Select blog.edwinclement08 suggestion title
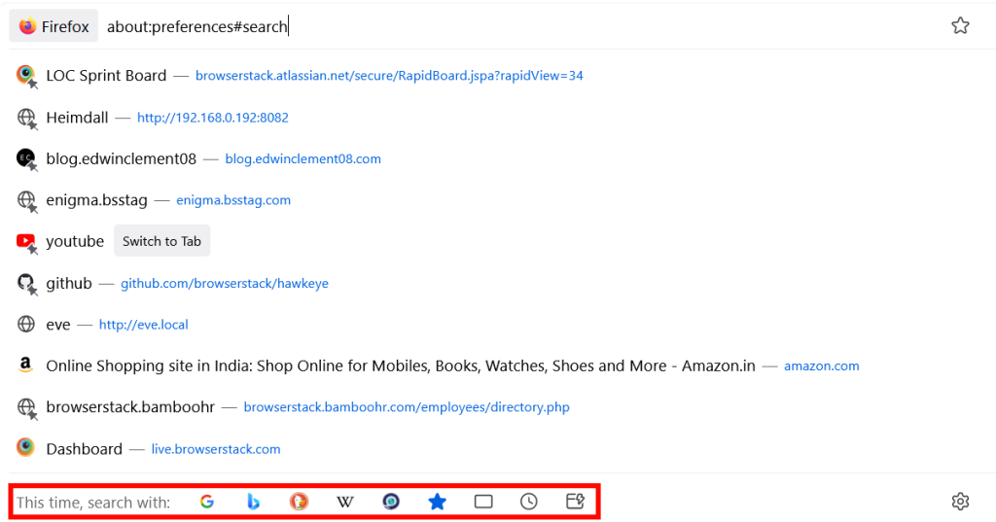Image resolution: width=996 pixels, height=522 pixels. point(122,158)
